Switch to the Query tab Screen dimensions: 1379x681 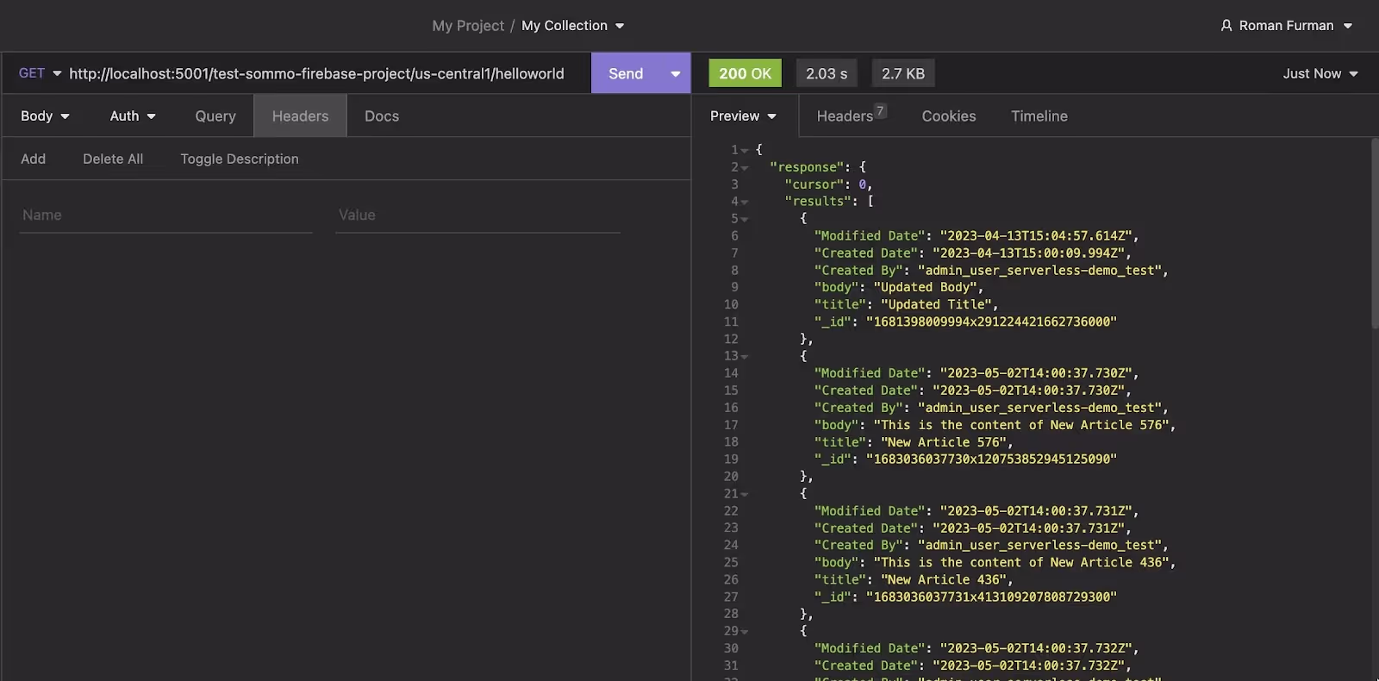pyautogui.click(x=215, y=116)
